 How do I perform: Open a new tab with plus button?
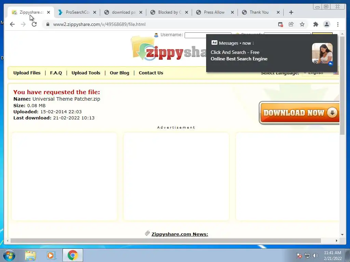pos(291,12)
